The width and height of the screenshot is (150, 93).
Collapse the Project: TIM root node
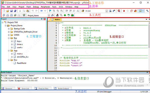(x=3, y=22)
